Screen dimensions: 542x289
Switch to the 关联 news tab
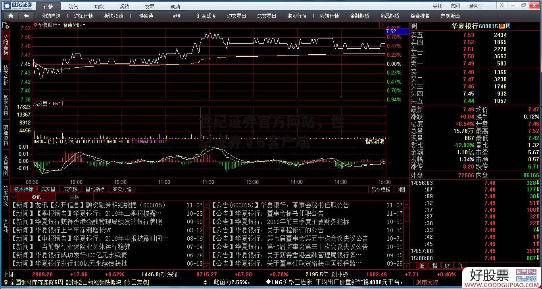74,197
